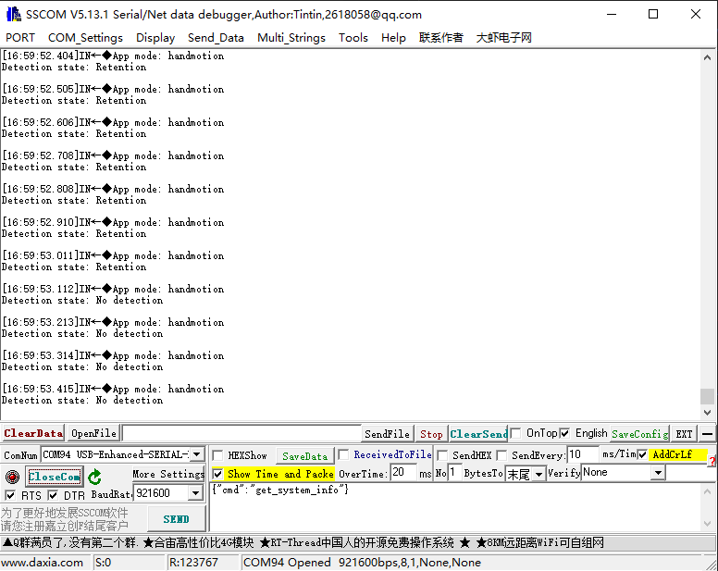Uncheck the AddCrLf option

click(642, 454)
